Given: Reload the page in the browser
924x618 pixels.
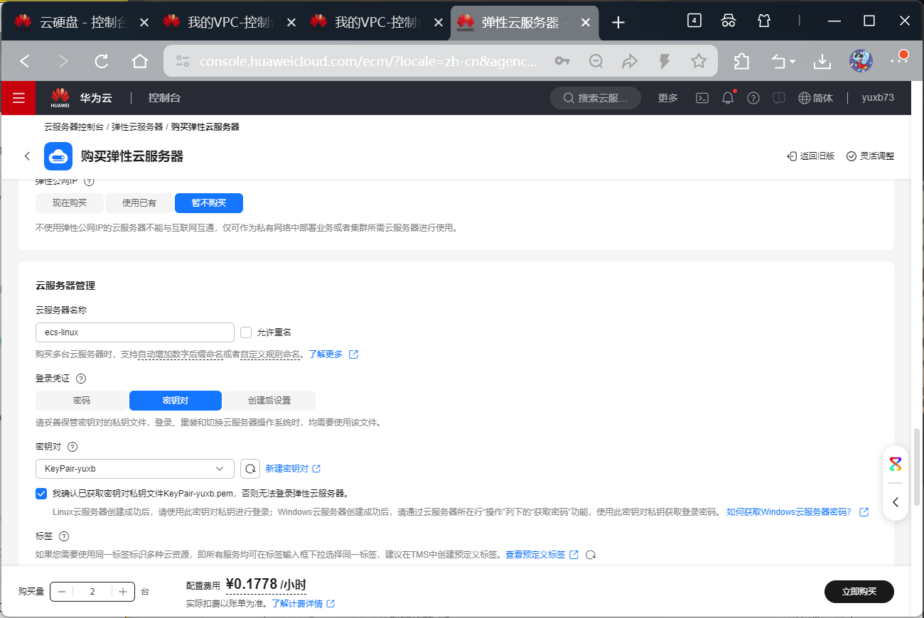Looking at the screenshot, I should click(102, 61).
